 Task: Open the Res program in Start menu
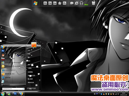[x=3, y=59]
